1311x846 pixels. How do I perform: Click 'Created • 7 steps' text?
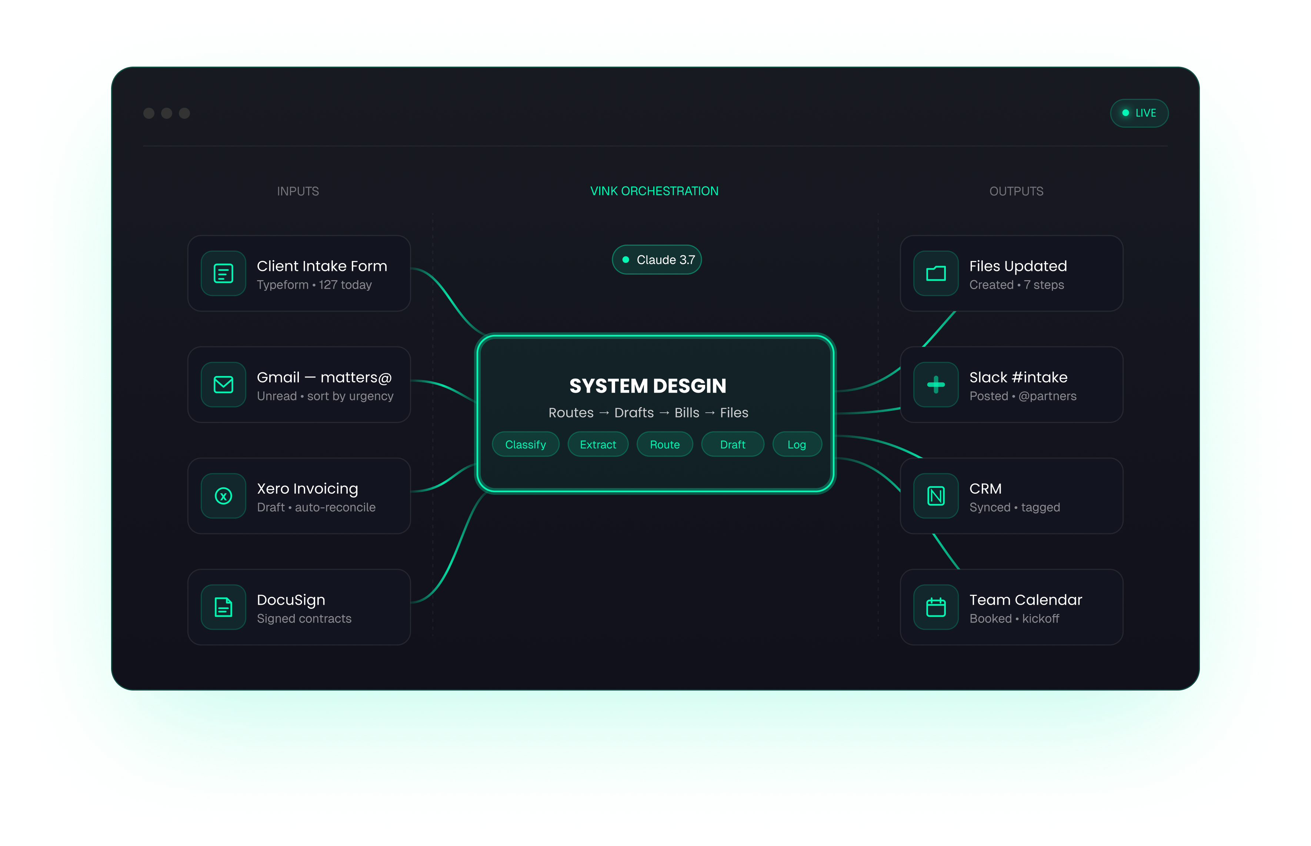pos(1016,285)
